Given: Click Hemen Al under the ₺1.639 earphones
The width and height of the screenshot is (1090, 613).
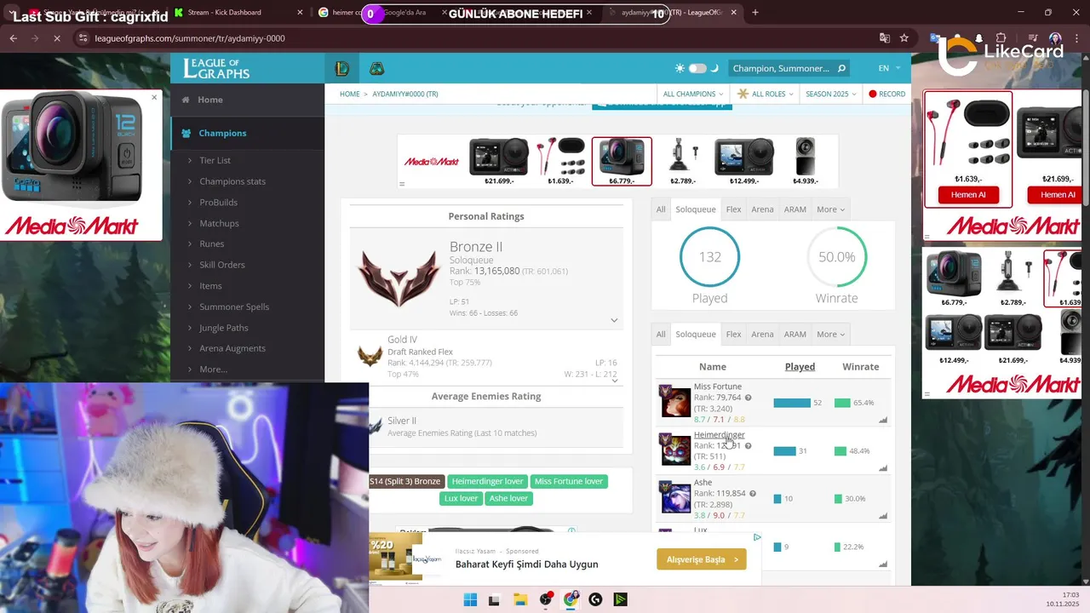Looking at the screenshot, I should (x=968, y=195).
